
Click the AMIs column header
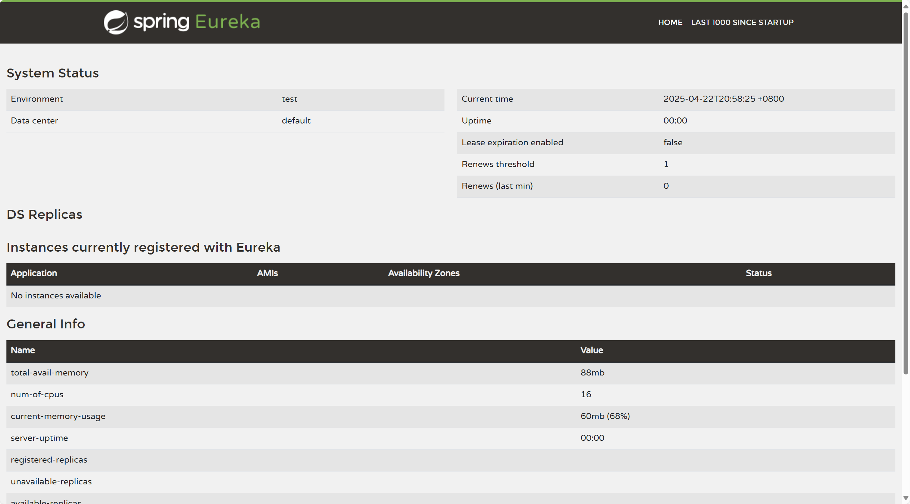pyautogui.click(x=267, y=273)
